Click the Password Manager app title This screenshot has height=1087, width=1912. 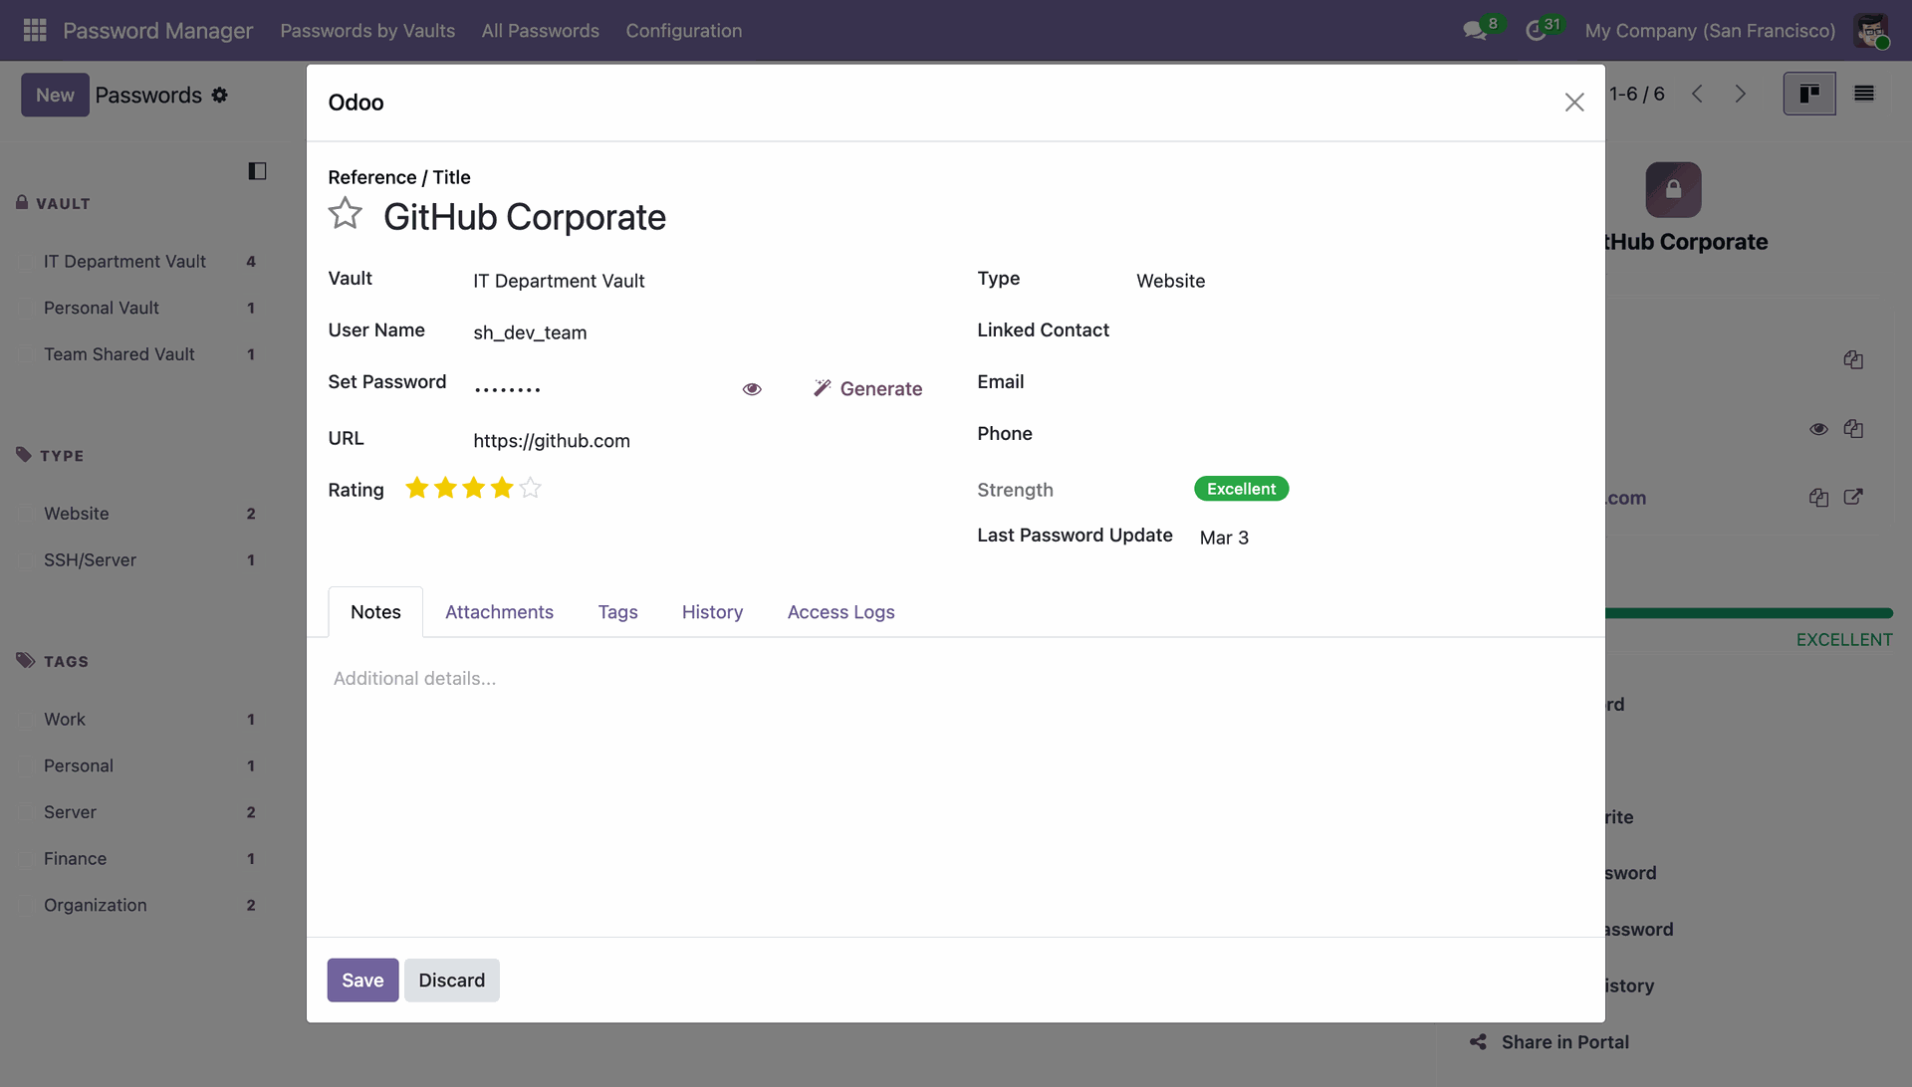(157, 31)
